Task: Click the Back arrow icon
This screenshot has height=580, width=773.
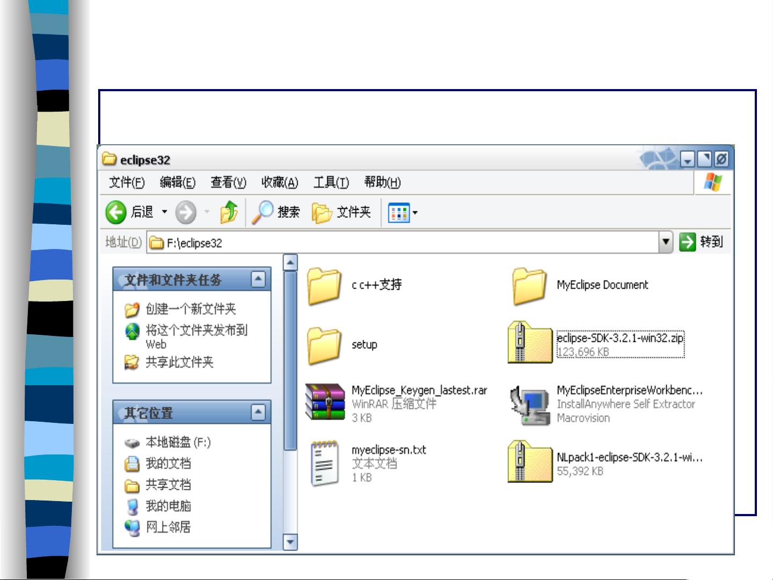Action: 116,212
